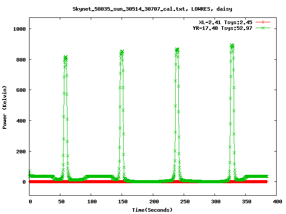This screenshot has width=286, height=214.
Task: Click the green legend line sample
Action: point(263,28)
